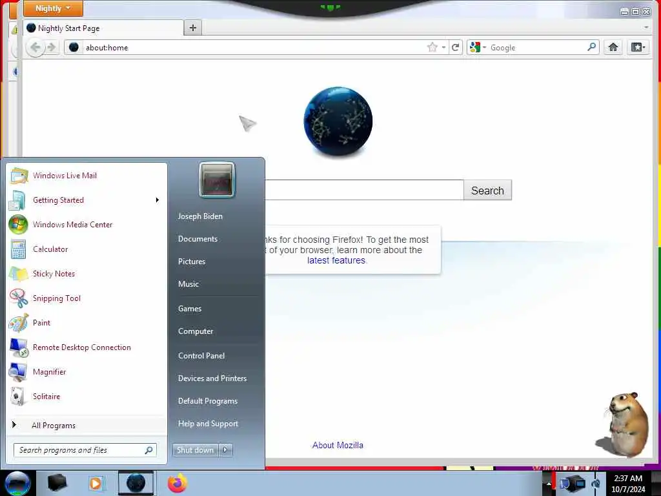Viewport: 661px width, 496px height.
Task: Click the magnifier icon in Google search box
Action: [592, 46]
